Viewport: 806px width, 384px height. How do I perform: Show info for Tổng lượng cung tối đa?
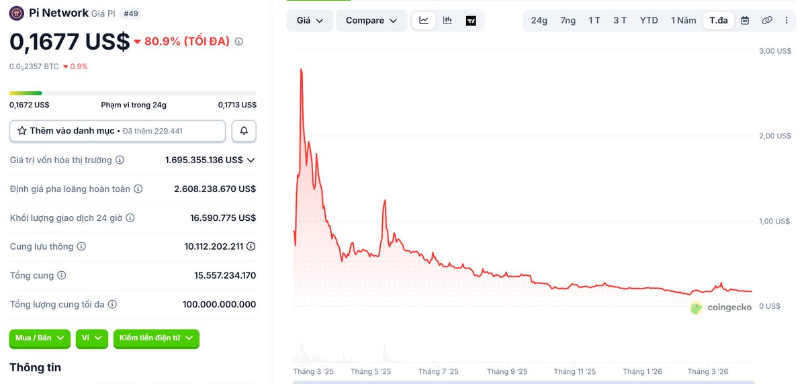[112, 305]
